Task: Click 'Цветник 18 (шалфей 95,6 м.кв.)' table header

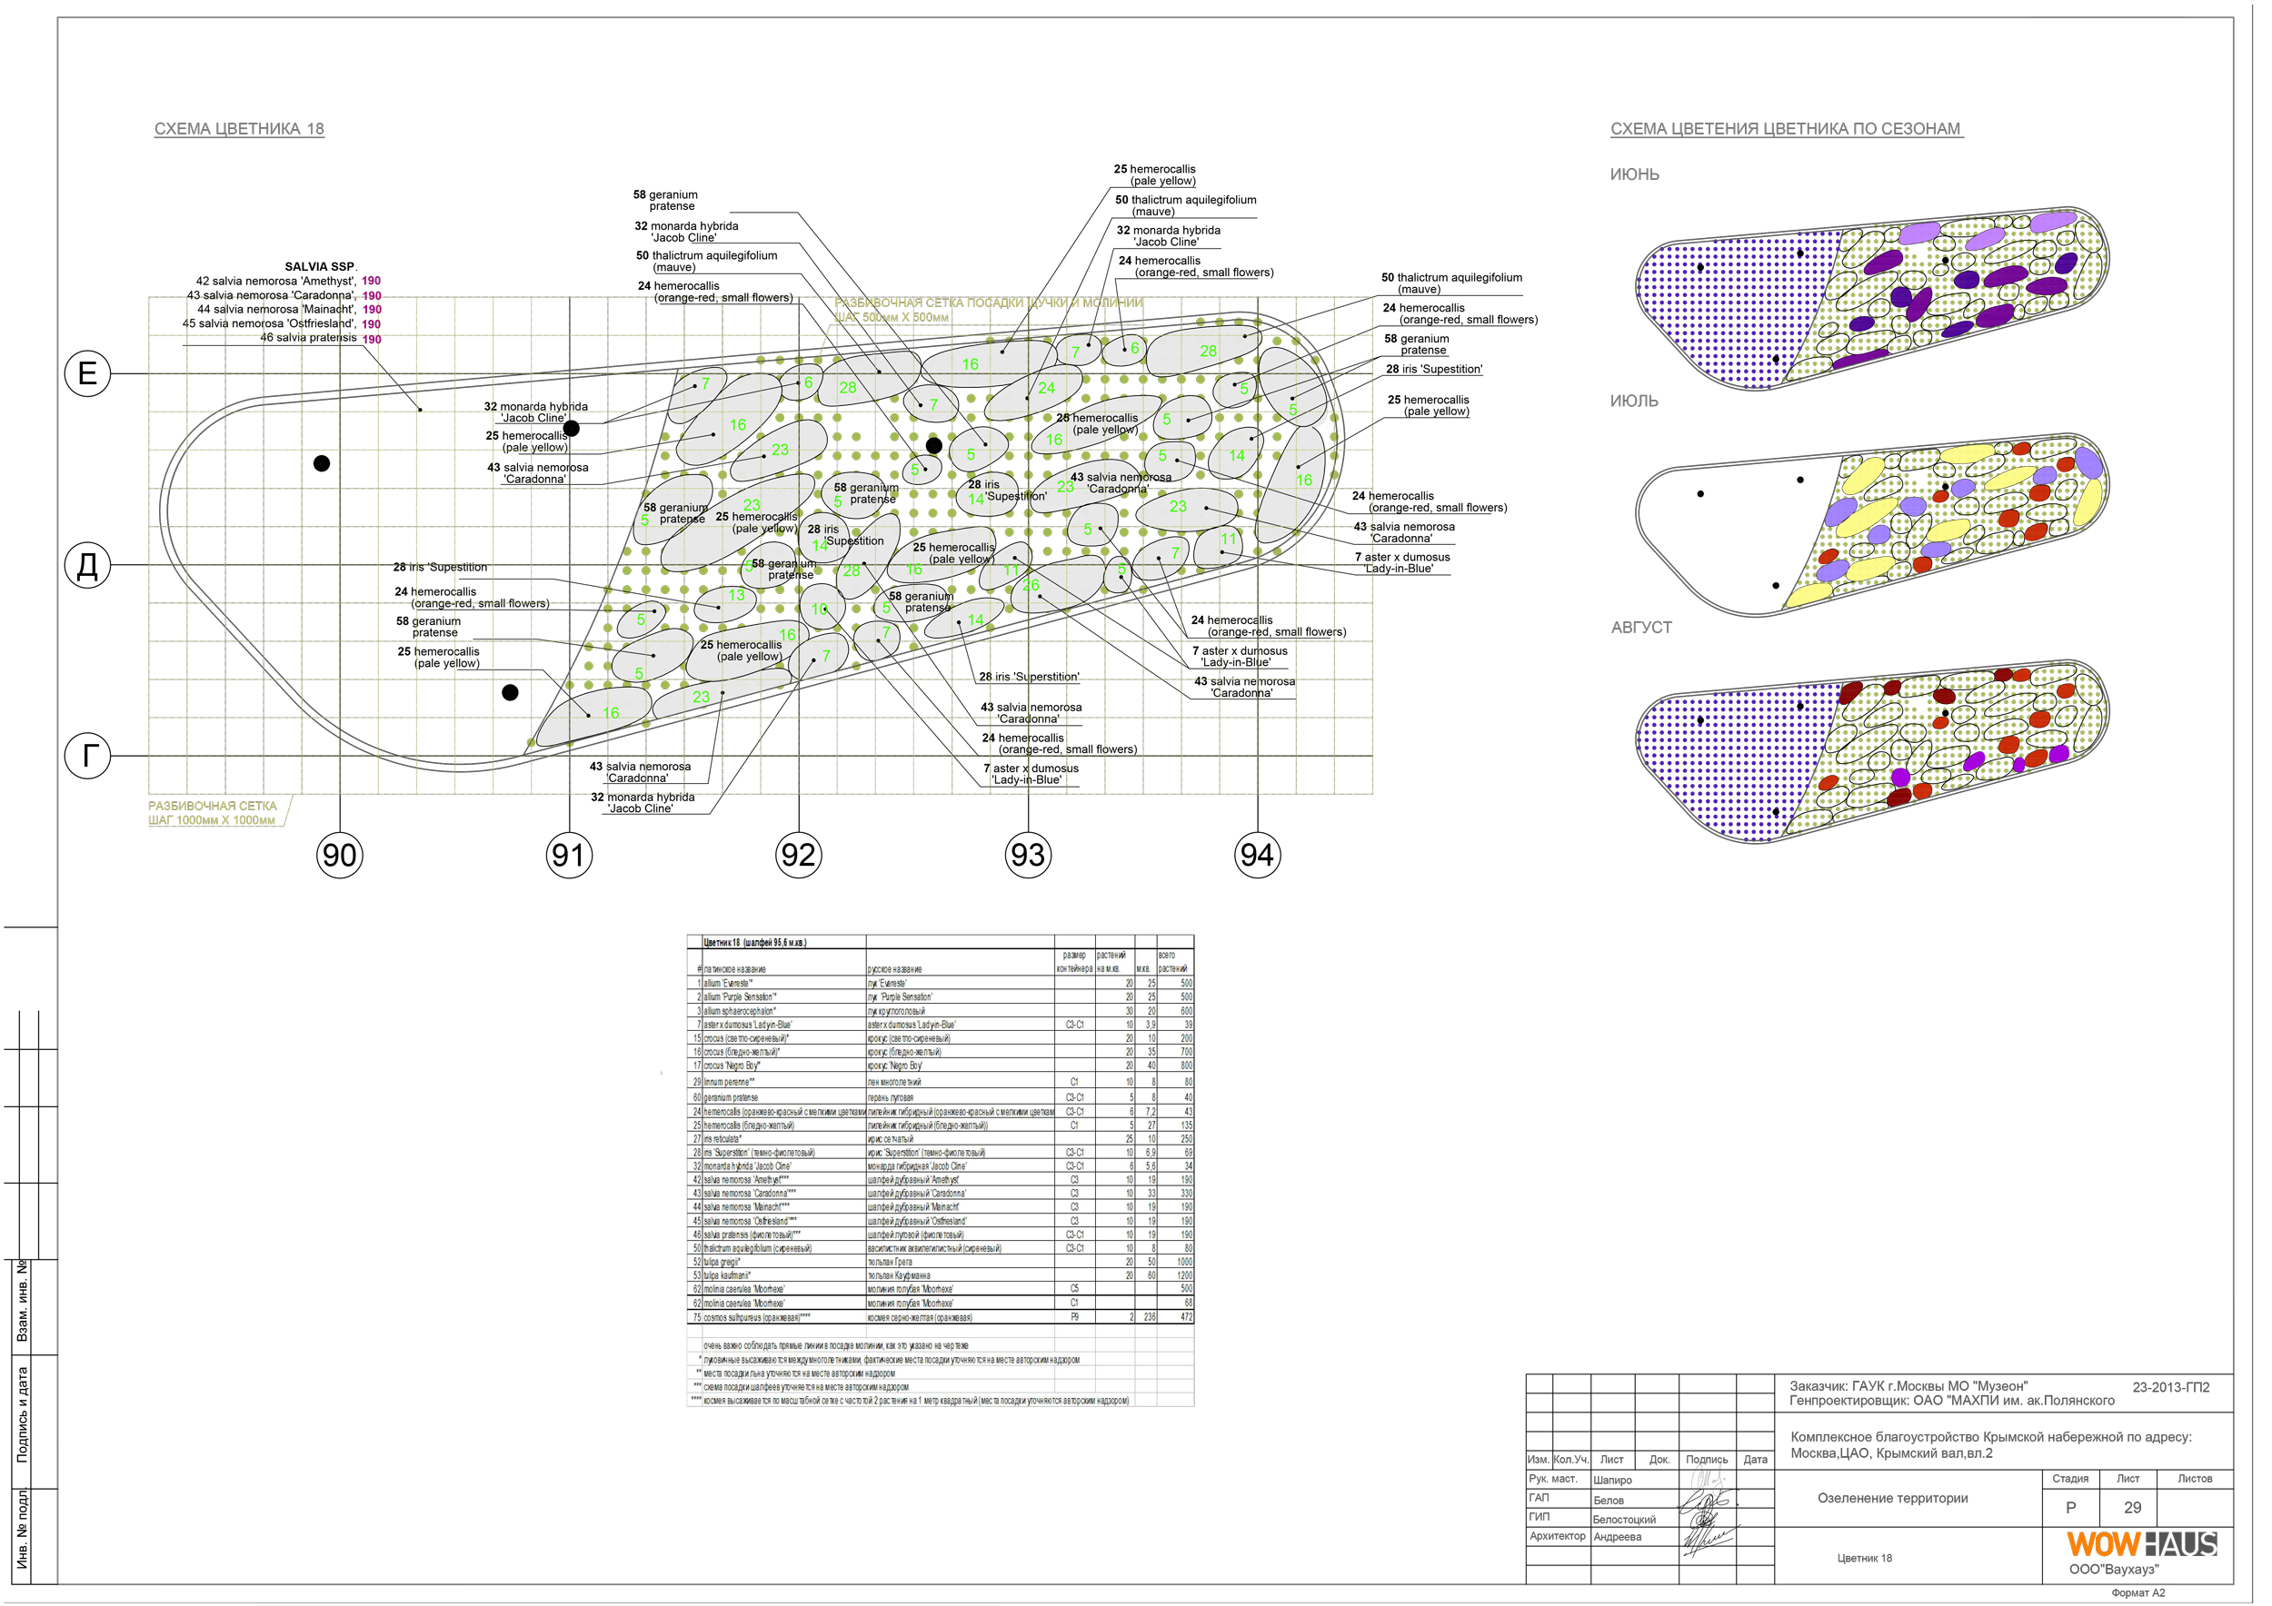Action: pos(754,943)
